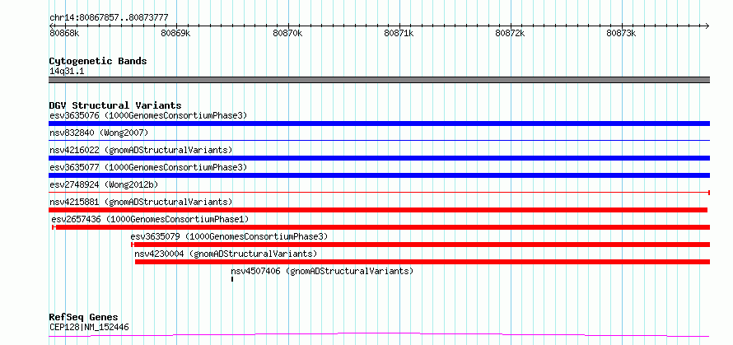This screenshot has width=733, height=345.
Task: Click the 80873k ruler tick label
Action: 621,33
